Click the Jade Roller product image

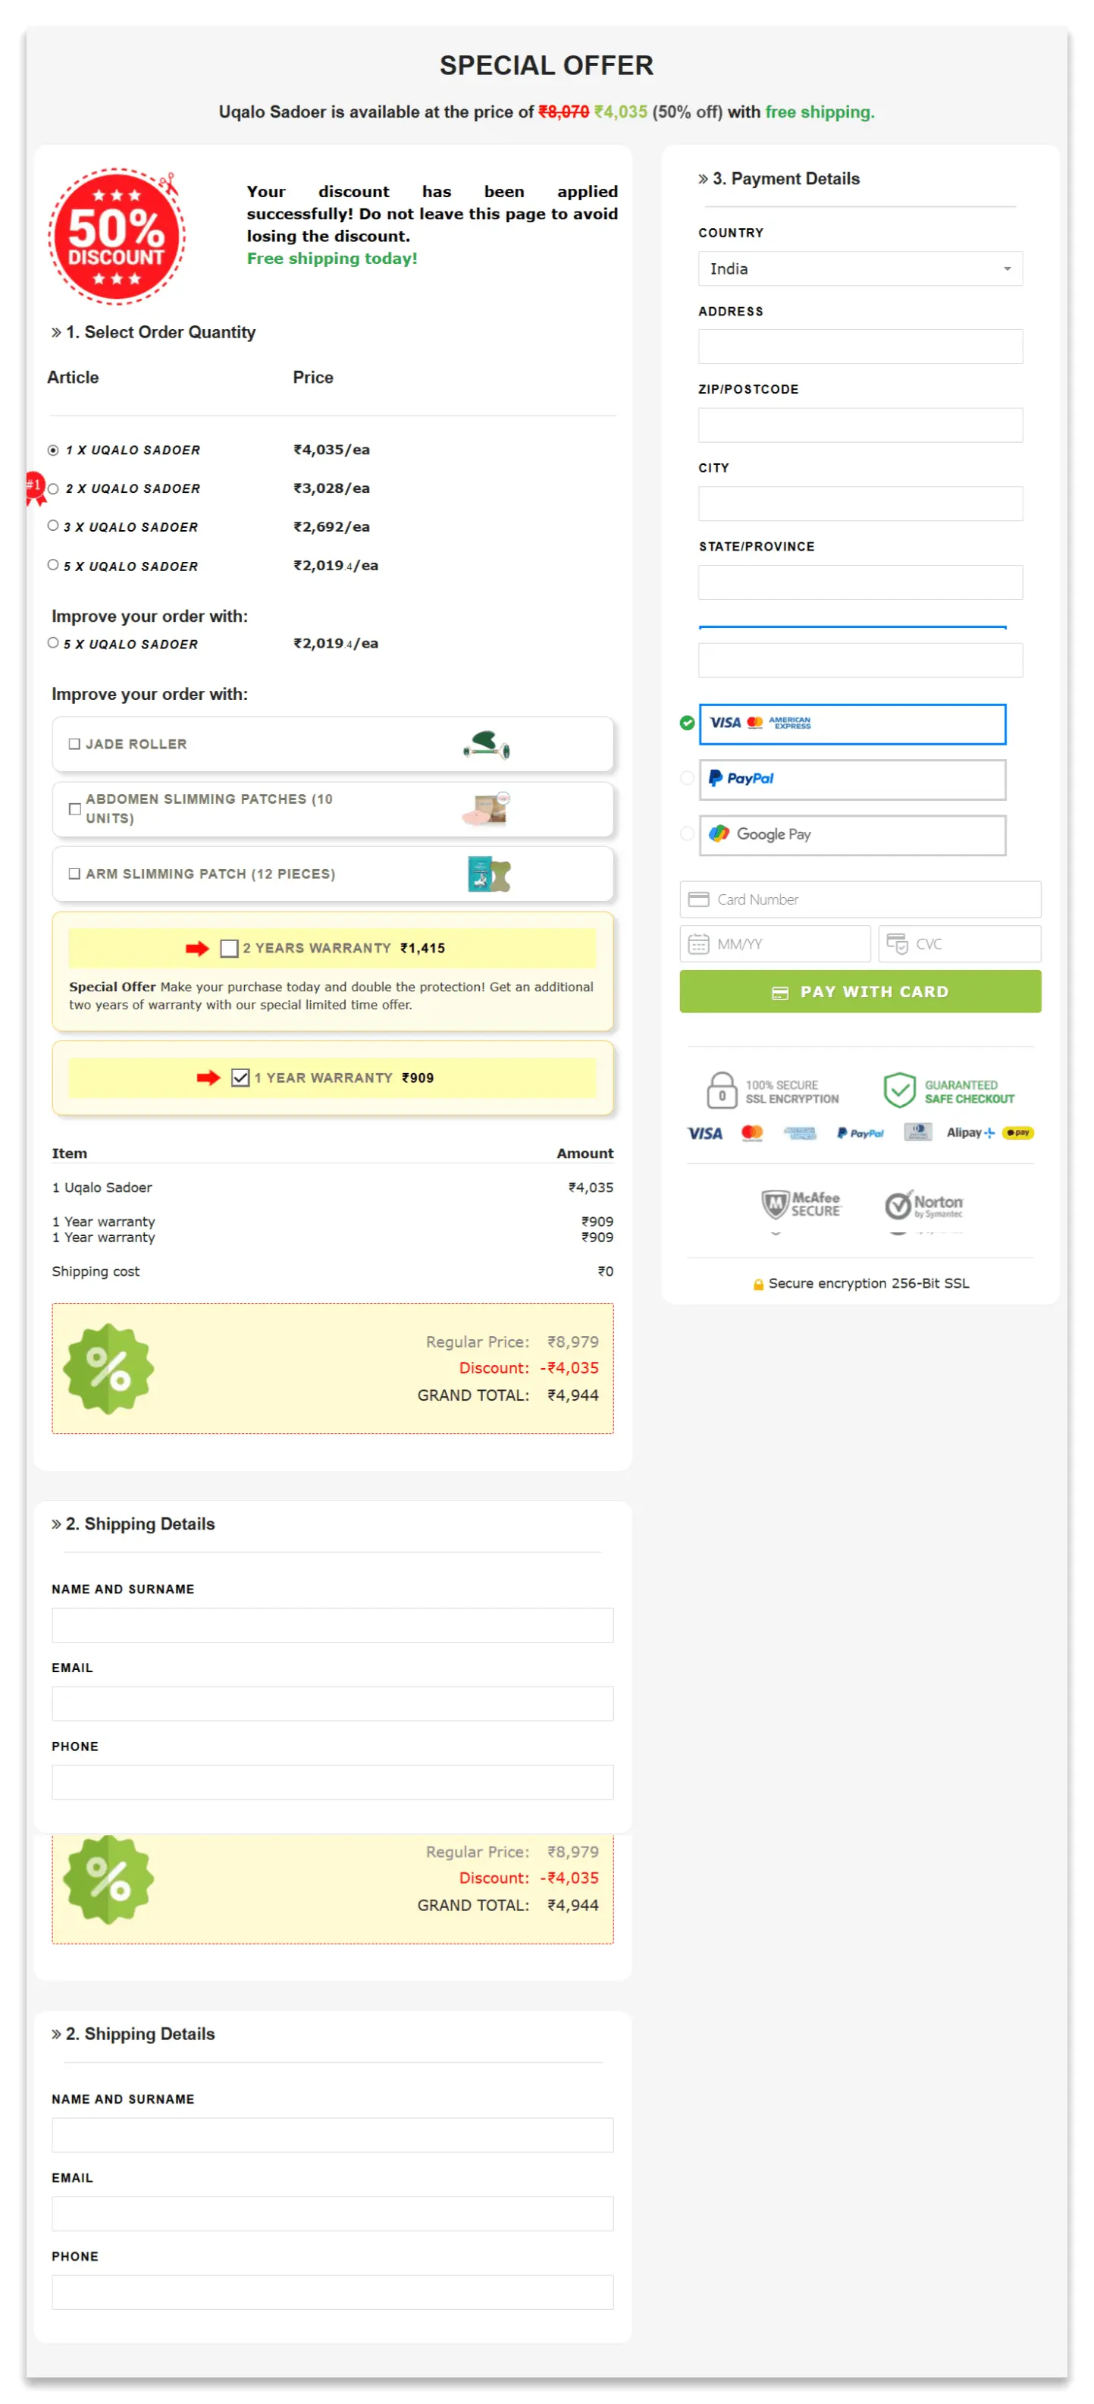(486, 744)
